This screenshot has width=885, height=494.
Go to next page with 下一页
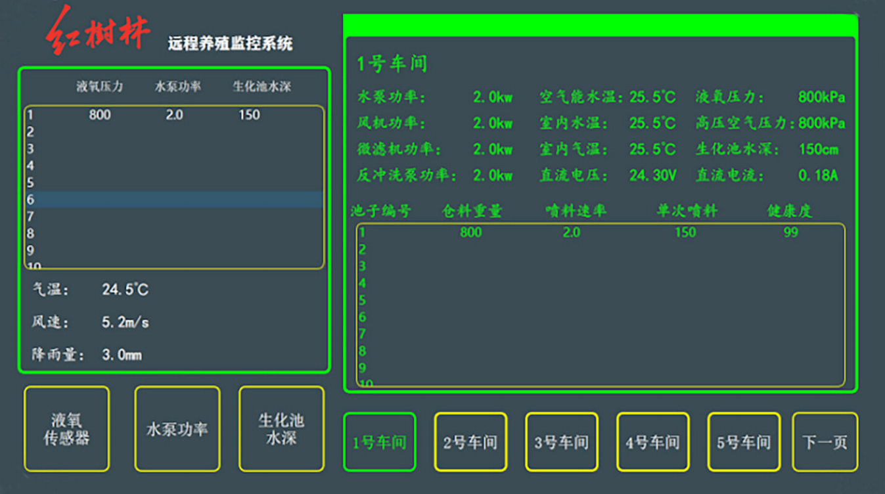pyautogui.click(x=825, y=442)
